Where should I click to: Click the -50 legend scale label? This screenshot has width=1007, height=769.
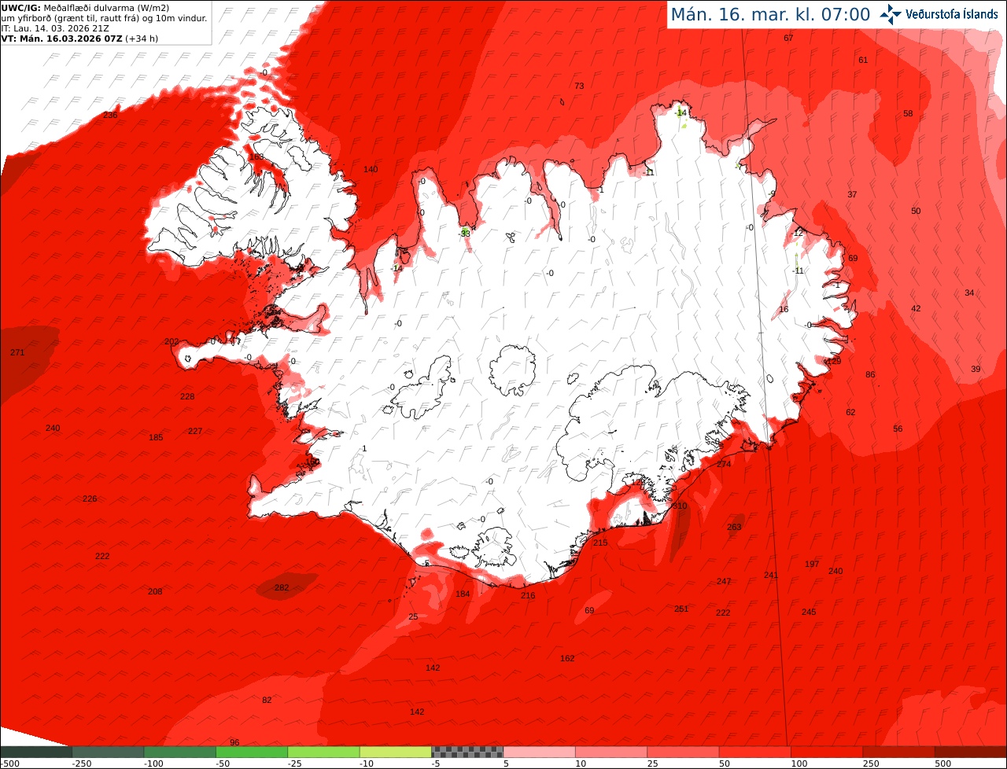(x=223, y=763)
